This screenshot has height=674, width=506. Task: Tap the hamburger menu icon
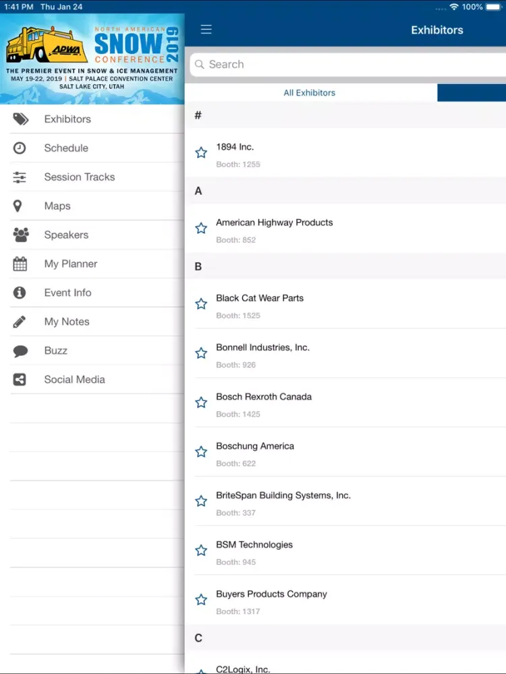[x=206, y=29]
